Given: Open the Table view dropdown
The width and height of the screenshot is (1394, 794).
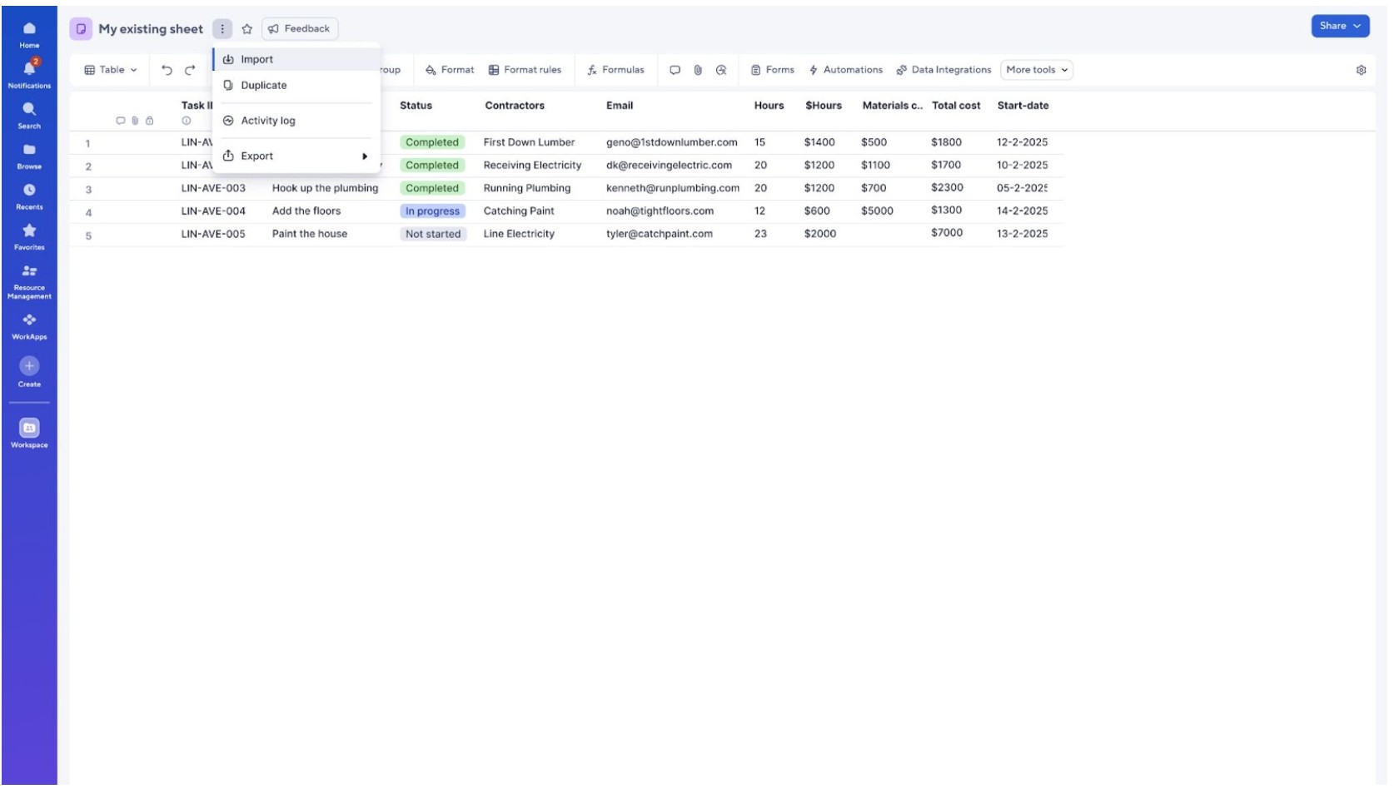Looking at the screenshot, I should 108,70.
